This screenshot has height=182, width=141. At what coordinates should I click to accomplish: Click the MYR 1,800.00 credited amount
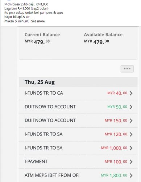[114, 175]
